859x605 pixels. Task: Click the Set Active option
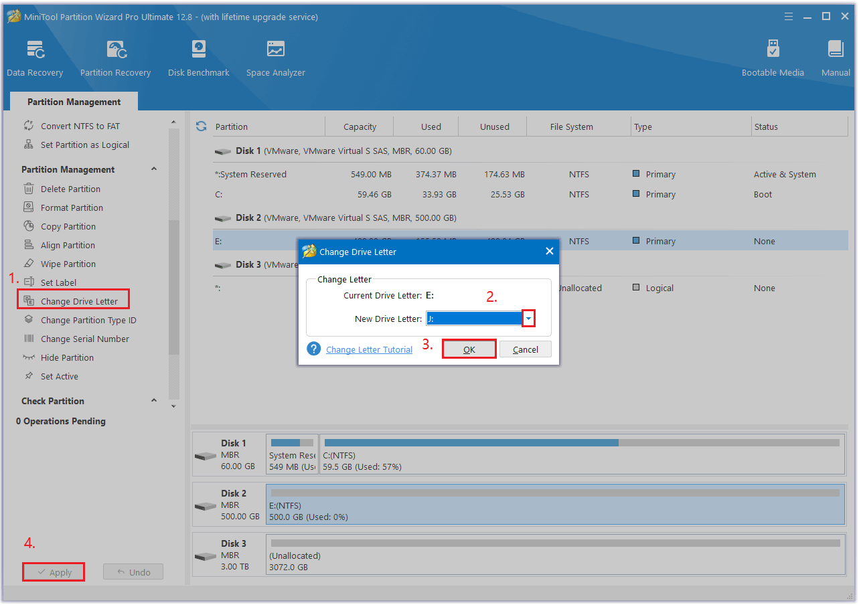click(x=60, y=376)
